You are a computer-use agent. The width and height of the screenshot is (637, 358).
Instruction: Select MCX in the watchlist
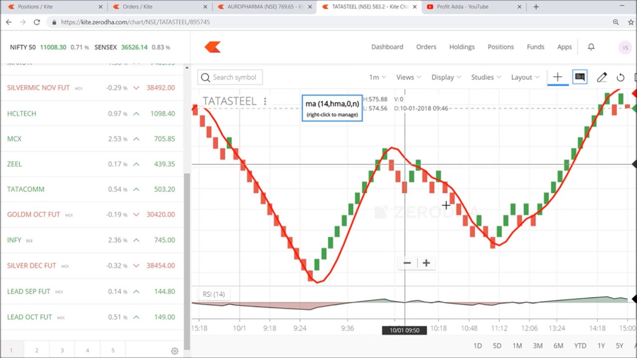tap(92, 139)
